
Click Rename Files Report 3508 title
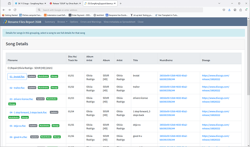coord(24,22)
